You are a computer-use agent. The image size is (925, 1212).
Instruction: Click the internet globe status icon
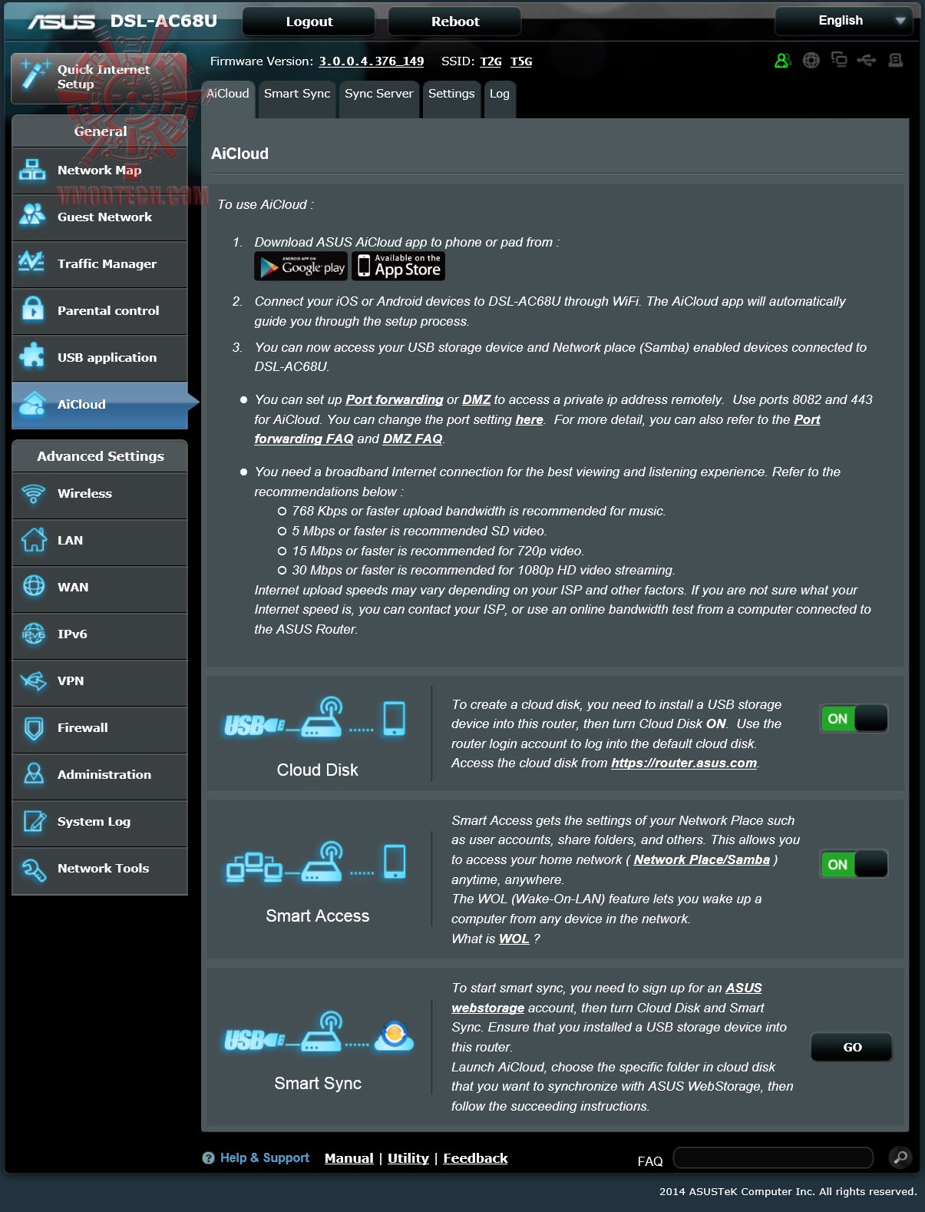pos(811,60)
